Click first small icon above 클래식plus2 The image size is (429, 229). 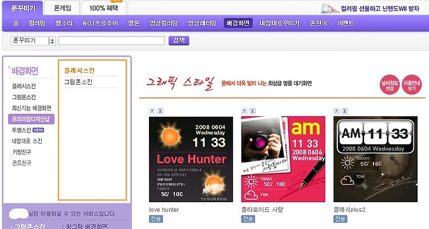click(x=337, y=111)
